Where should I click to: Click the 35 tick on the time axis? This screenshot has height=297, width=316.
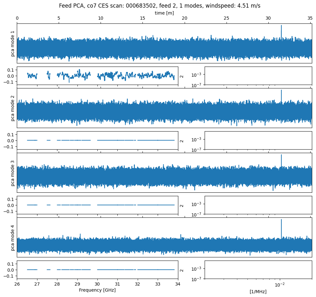pyautogui.click(x=310, y=19)
